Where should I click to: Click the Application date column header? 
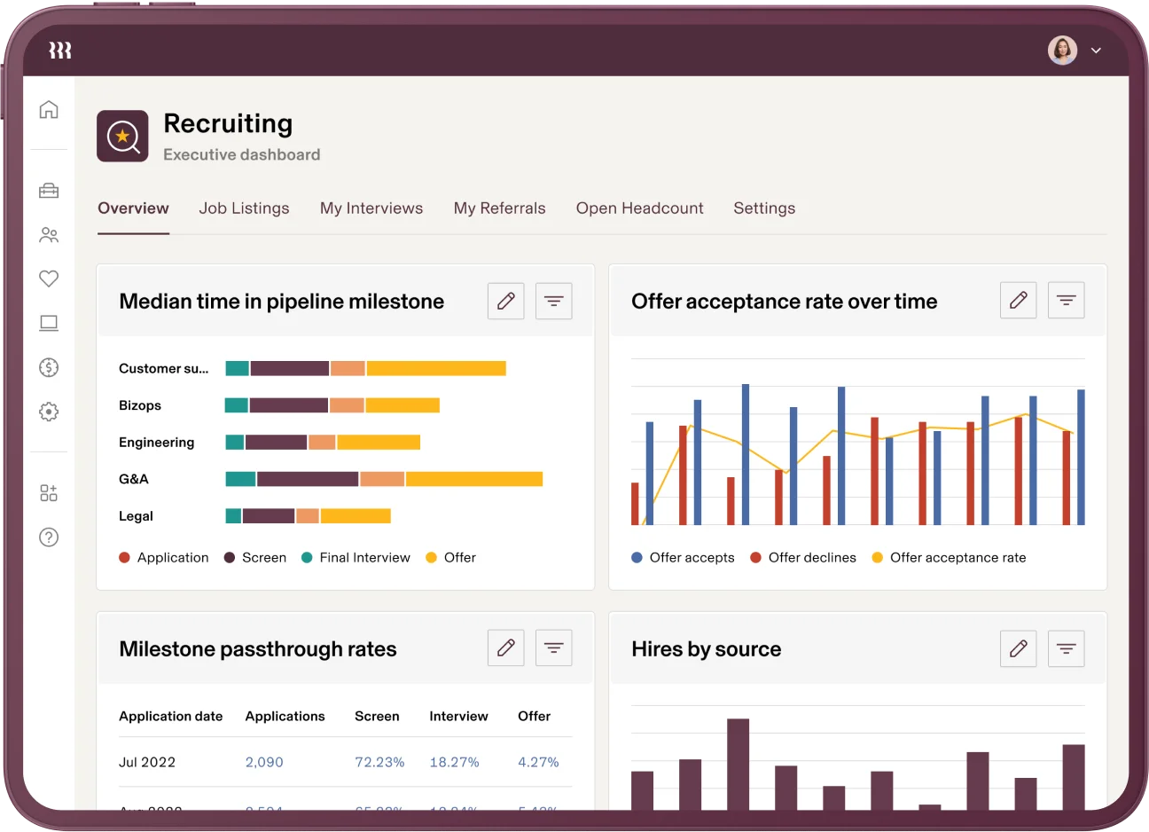click(x=171, y=716)
